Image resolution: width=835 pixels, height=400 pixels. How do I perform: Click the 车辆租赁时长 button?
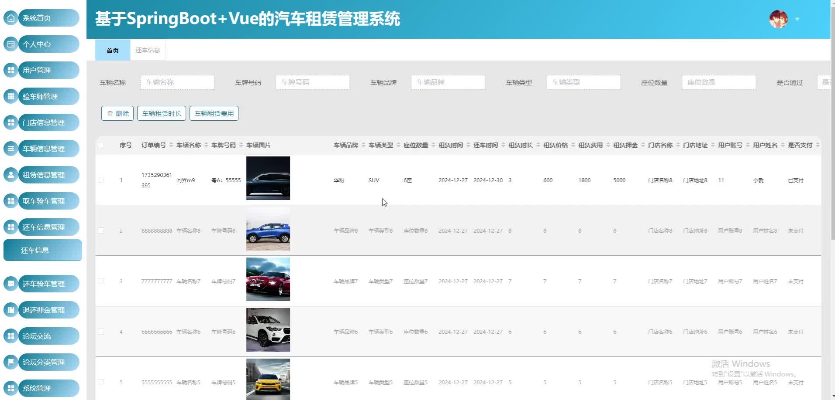[162, 113]
